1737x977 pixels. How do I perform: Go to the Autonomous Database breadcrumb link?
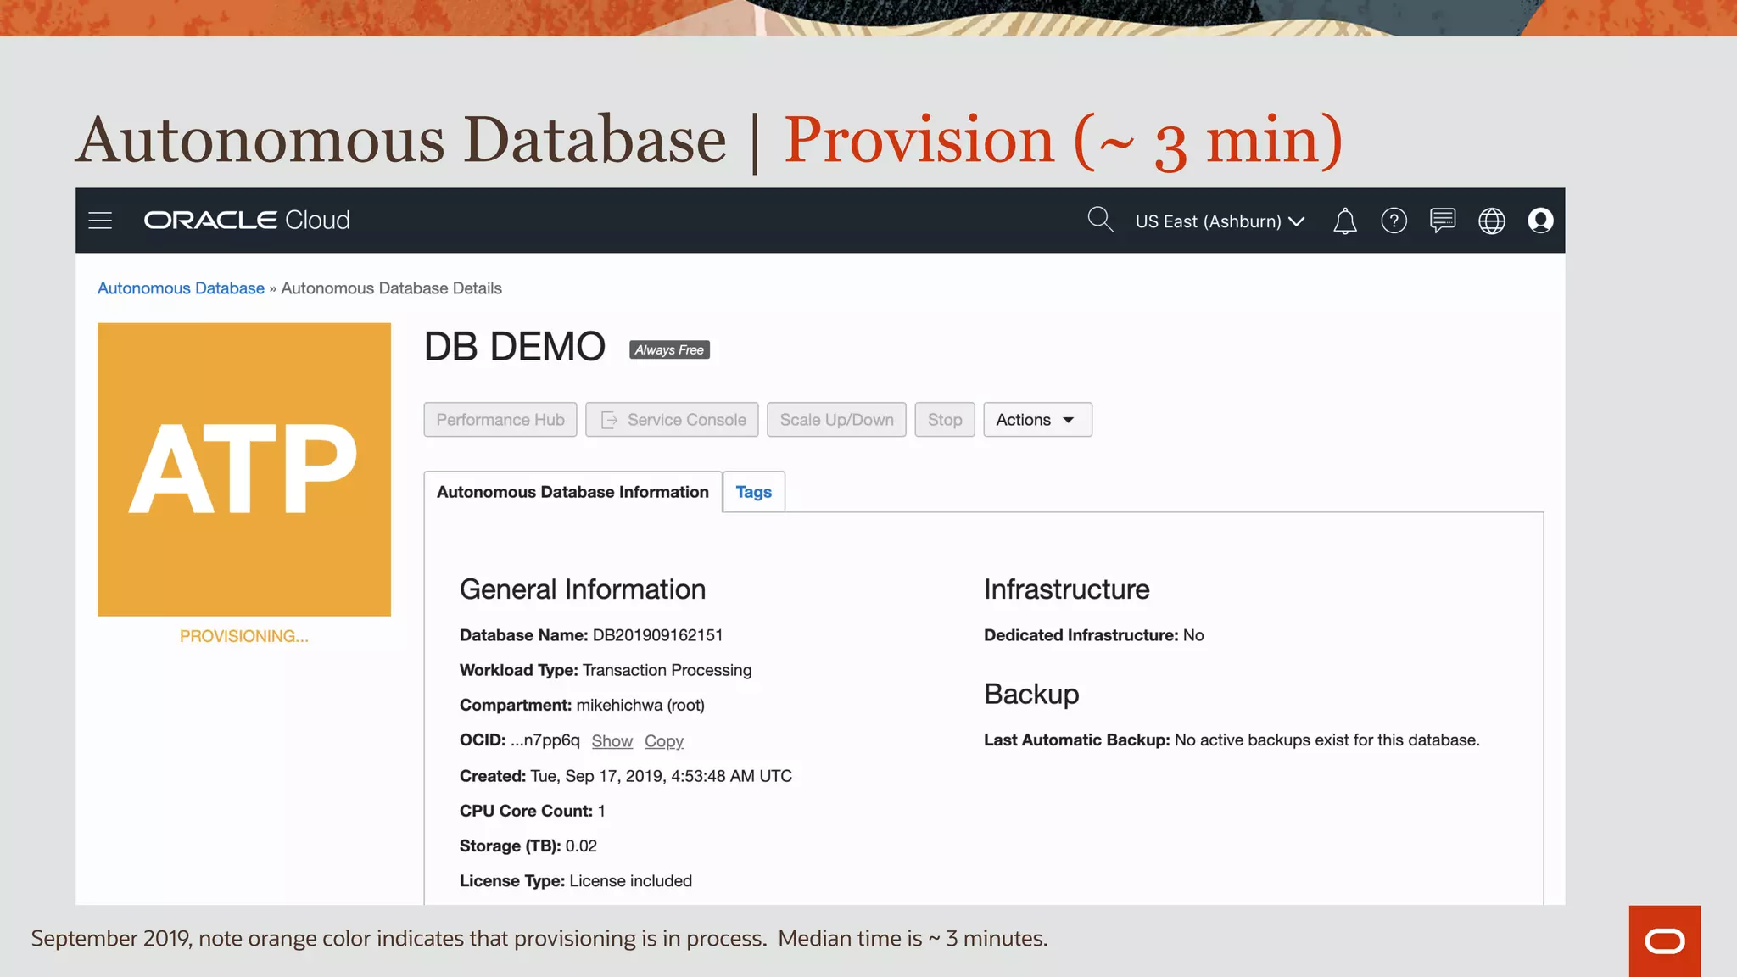[x=181, y=288]
